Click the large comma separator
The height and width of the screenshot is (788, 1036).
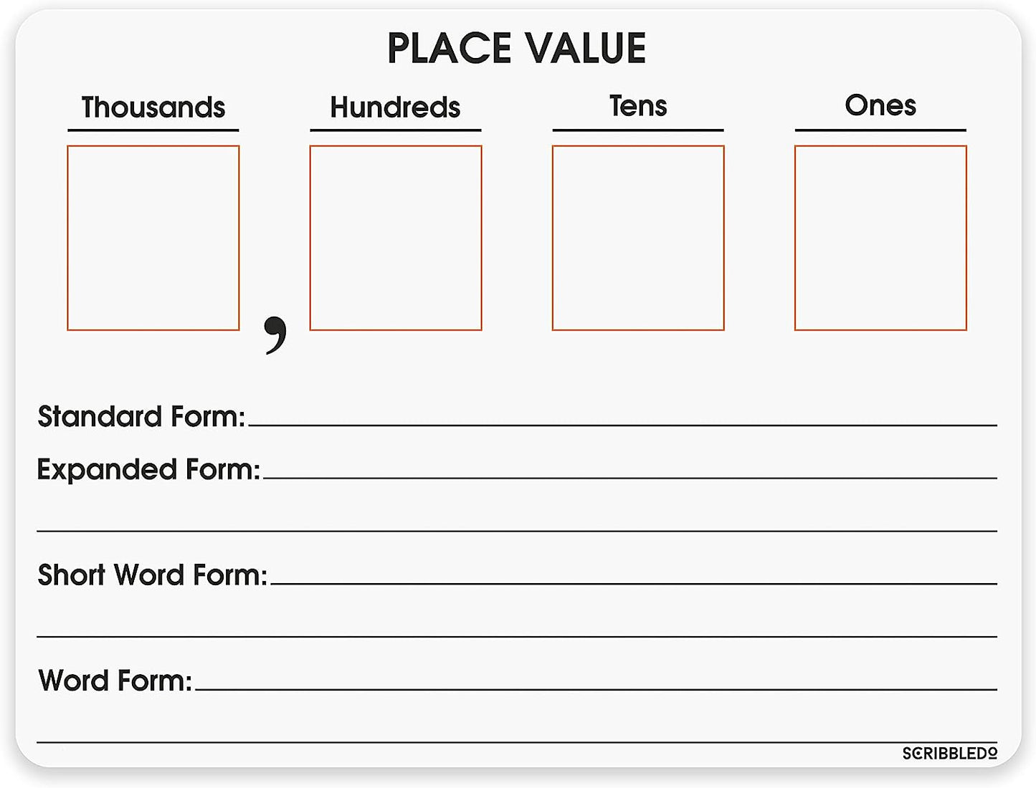[275, 334]
